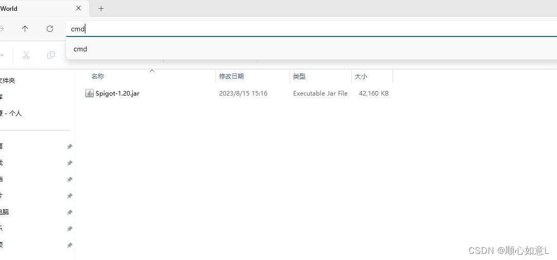Open the 电脑 pinned sidebar item

pos(4,212)
